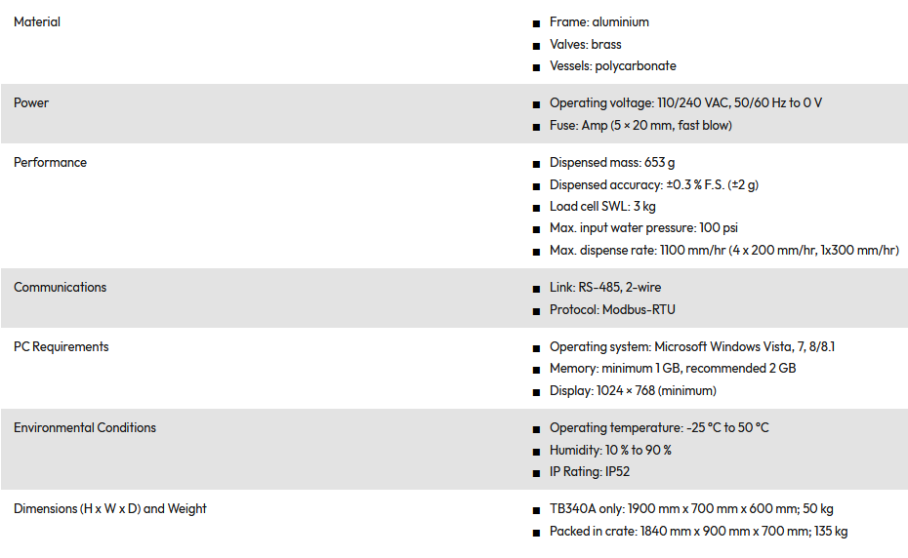Click the bullet before IP Rating: IP52
The width and height of the screenshot is (908, 558).
[537, 473]
